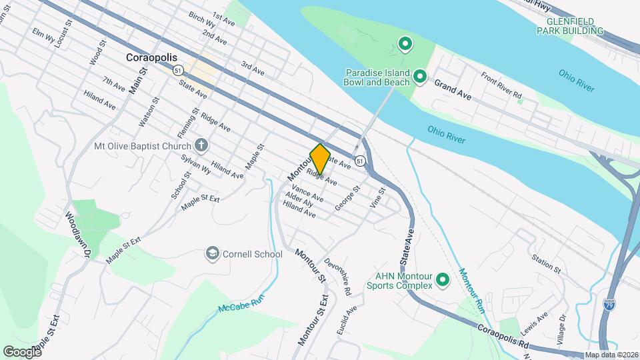
Task: Open the Google logo link
Action: click(22, 351)
